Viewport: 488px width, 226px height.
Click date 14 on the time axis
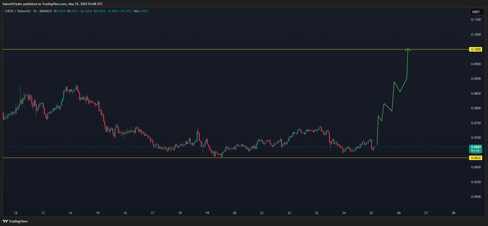70,213
